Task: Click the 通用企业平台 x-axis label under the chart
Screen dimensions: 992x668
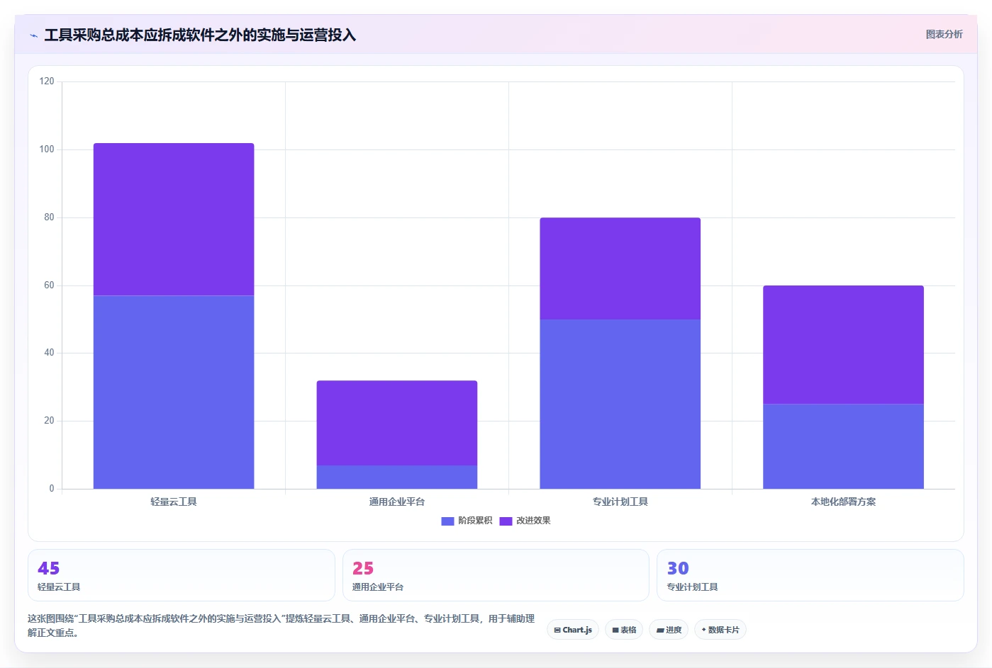Action: (397, 502)
